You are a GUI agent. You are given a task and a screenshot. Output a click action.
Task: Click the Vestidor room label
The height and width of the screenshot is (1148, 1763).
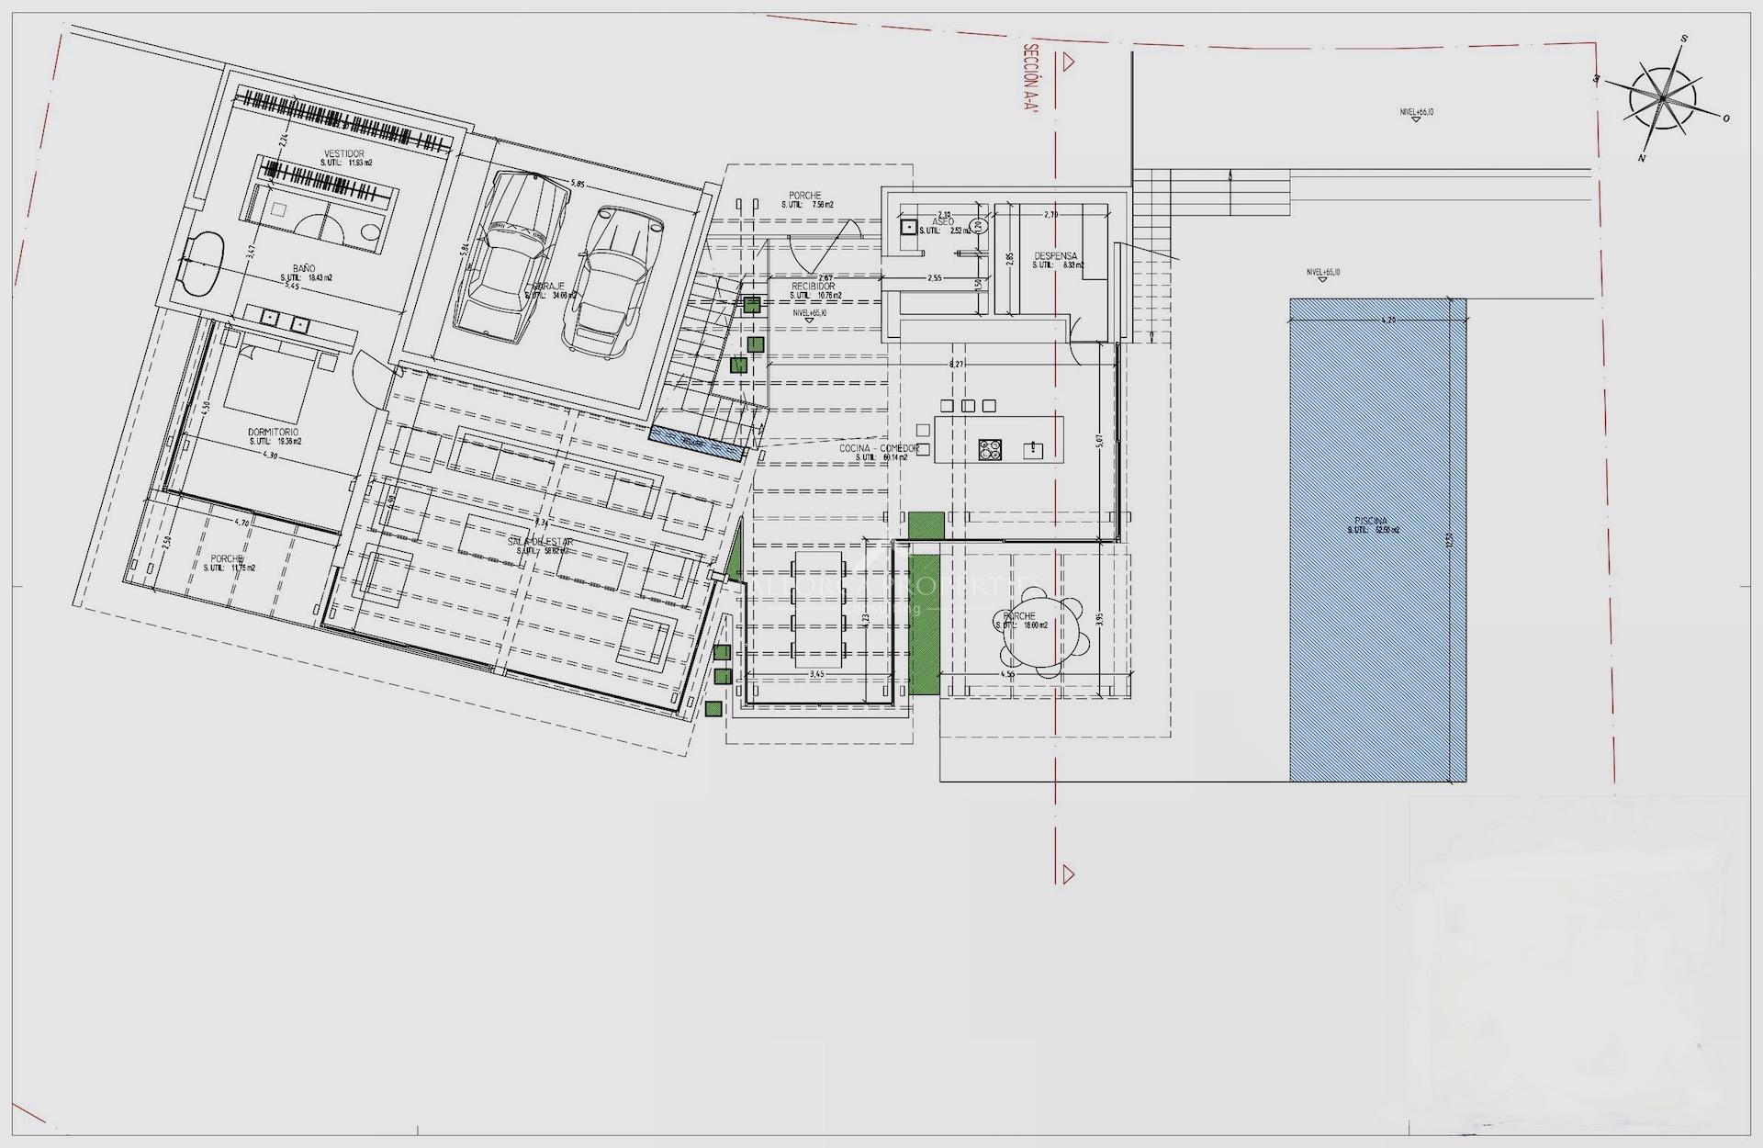[x=344, y=153]
